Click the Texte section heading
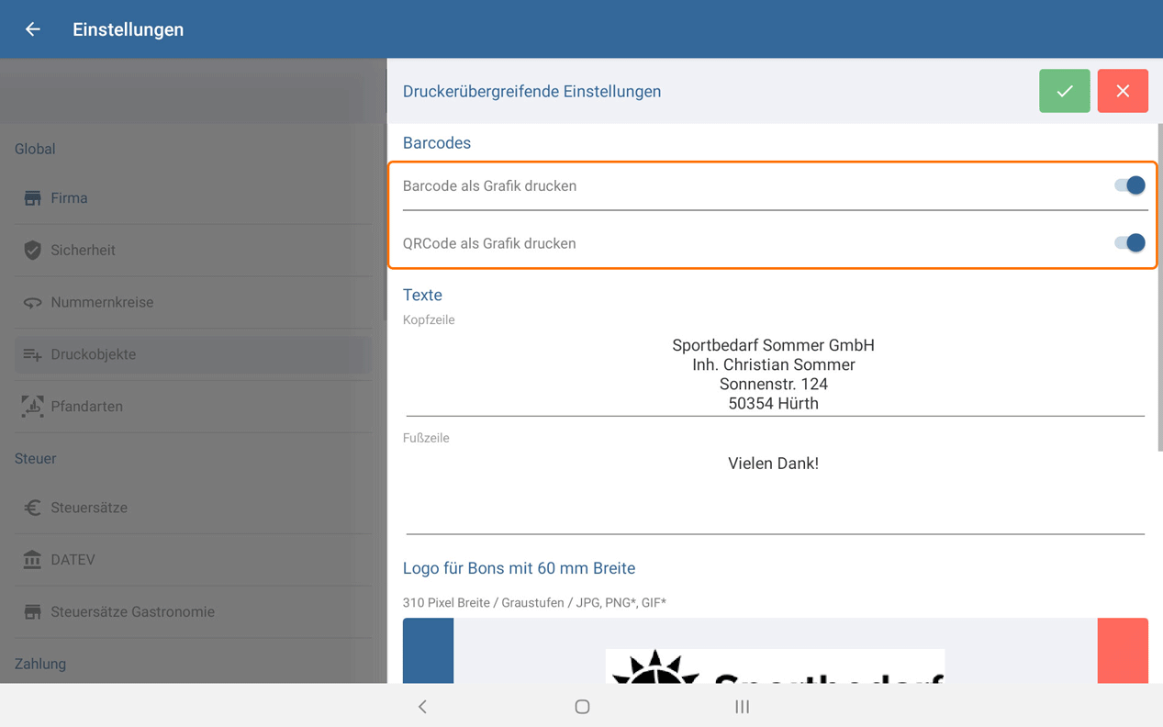The image size is (1163, 727). coord(422,295)
